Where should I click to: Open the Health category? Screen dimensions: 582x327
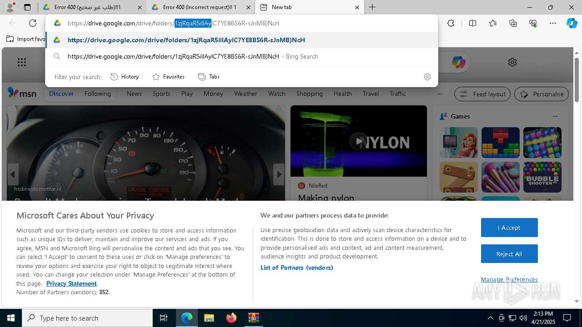(343, 94)
